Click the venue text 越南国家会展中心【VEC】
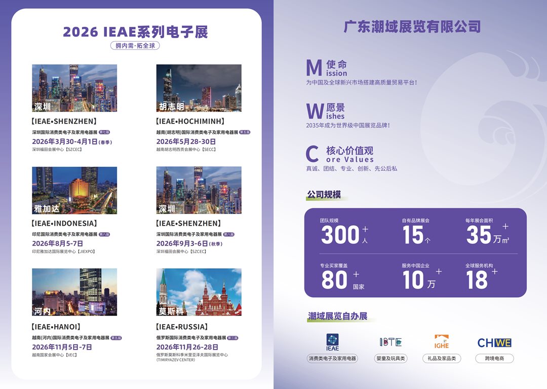The width and height of the screenshot is (547, 389). point(54,355)
